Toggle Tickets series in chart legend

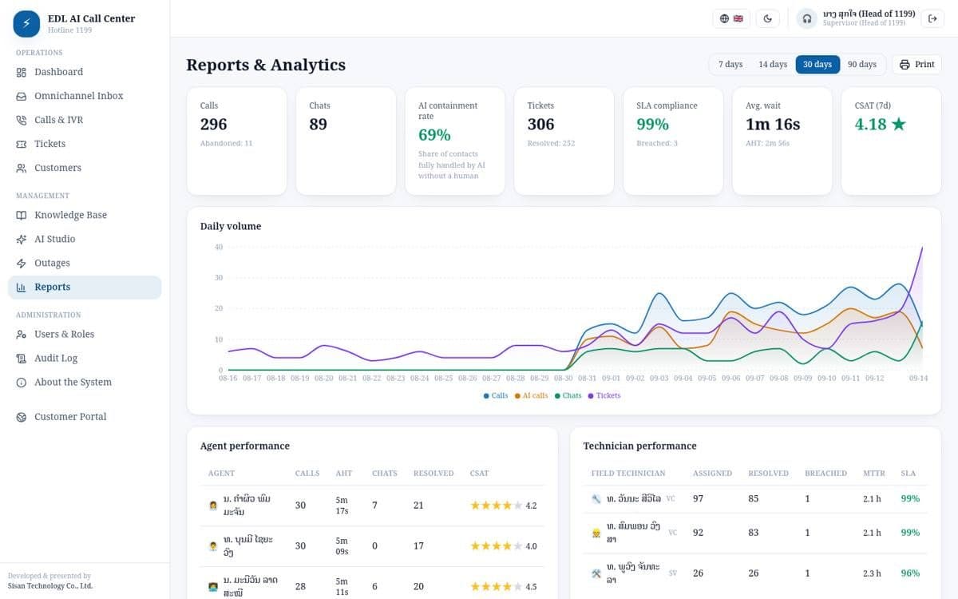tap(604, 395)
